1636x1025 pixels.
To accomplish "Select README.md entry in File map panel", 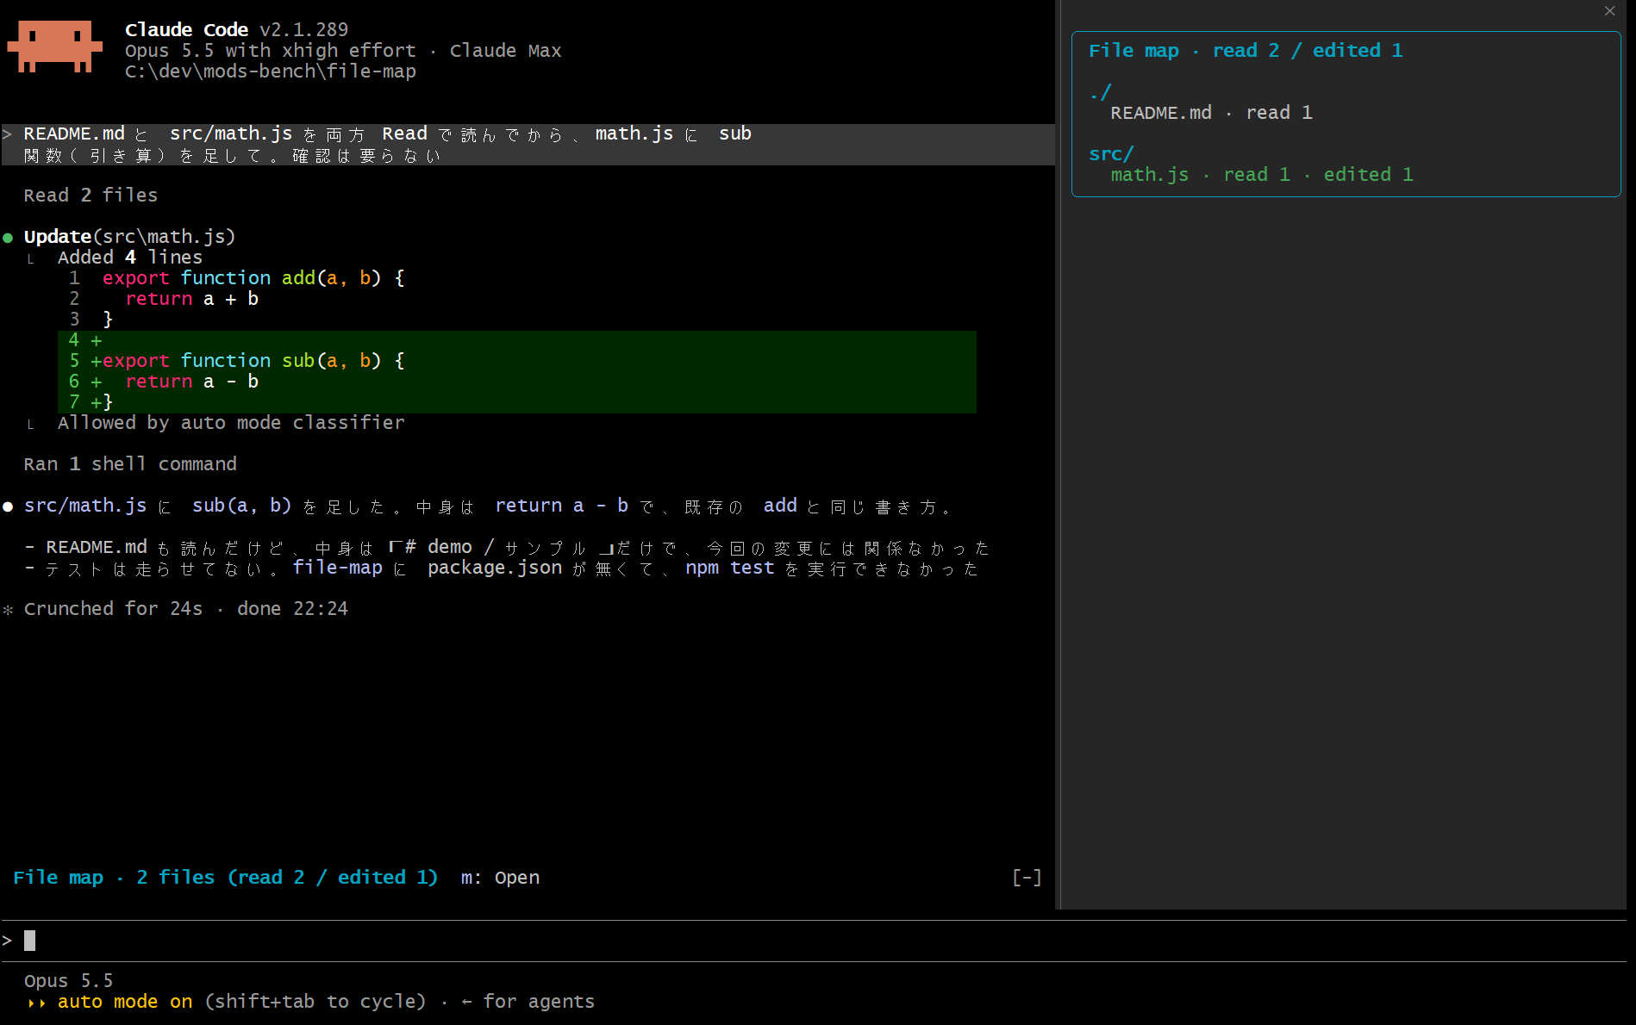I will pos(1211,113).
